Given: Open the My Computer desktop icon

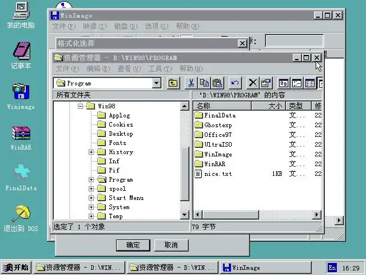Looking at the screenshot, I should [x=21, y=15].
